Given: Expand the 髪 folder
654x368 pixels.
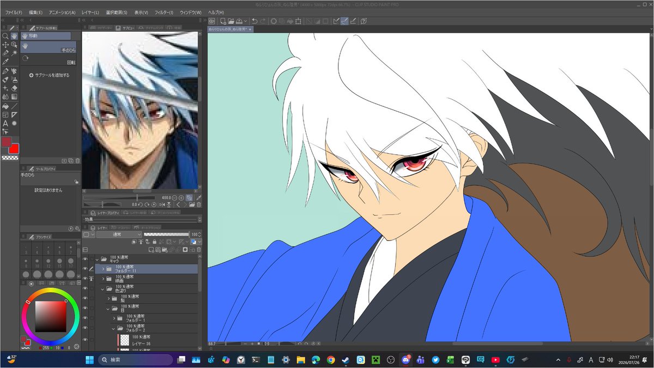Looking at the screenshot, I should click(108, 298).
